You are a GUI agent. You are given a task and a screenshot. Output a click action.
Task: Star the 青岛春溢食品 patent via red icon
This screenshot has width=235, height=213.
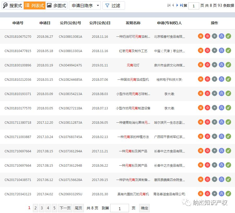[x=208, y=193]
